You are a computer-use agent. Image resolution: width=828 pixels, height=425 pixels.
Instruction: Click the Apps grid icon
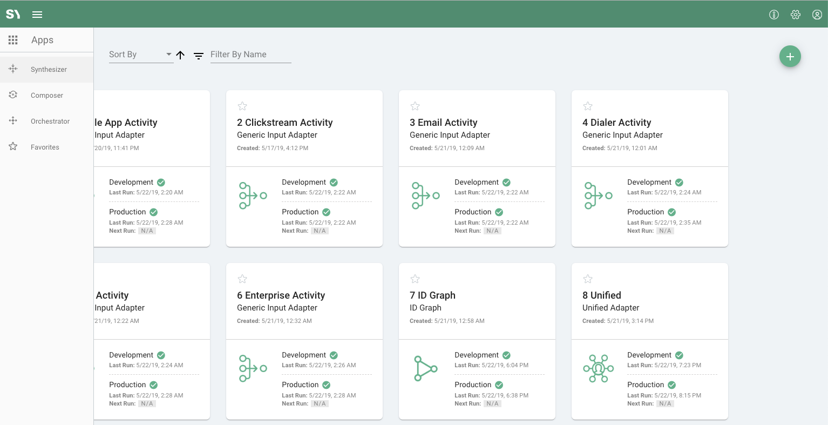[x=13, y=40]
